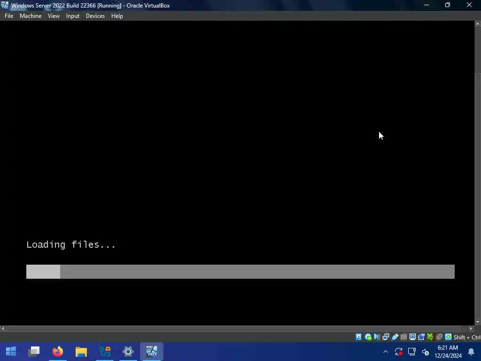Click the display monitor indicator
Screen dimensions: 481x361
[x=412, y=337]
